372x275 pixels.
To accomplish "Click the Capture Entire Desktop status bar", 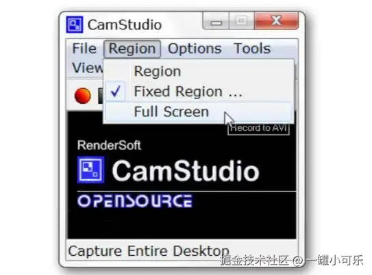I will click(x=182, y=250).
